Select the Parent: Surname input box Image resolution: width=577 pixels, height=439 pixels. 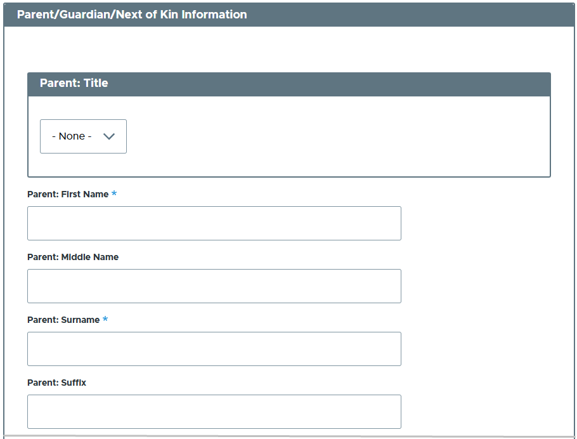pos(214,349)
